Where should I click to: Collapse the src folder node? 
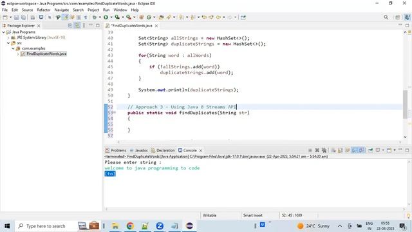[8, 43]
